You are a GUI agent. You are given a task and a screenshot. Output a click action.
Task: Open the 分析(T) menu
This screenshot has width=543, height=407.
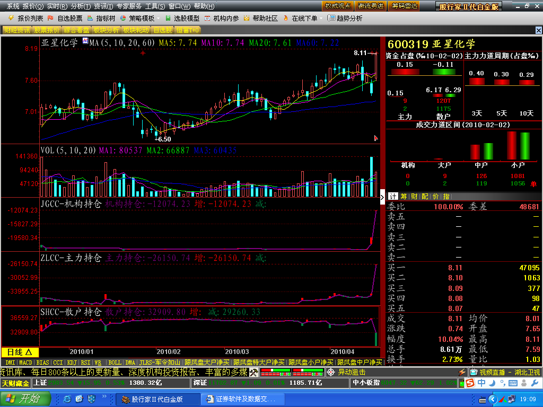click(81, 6)
